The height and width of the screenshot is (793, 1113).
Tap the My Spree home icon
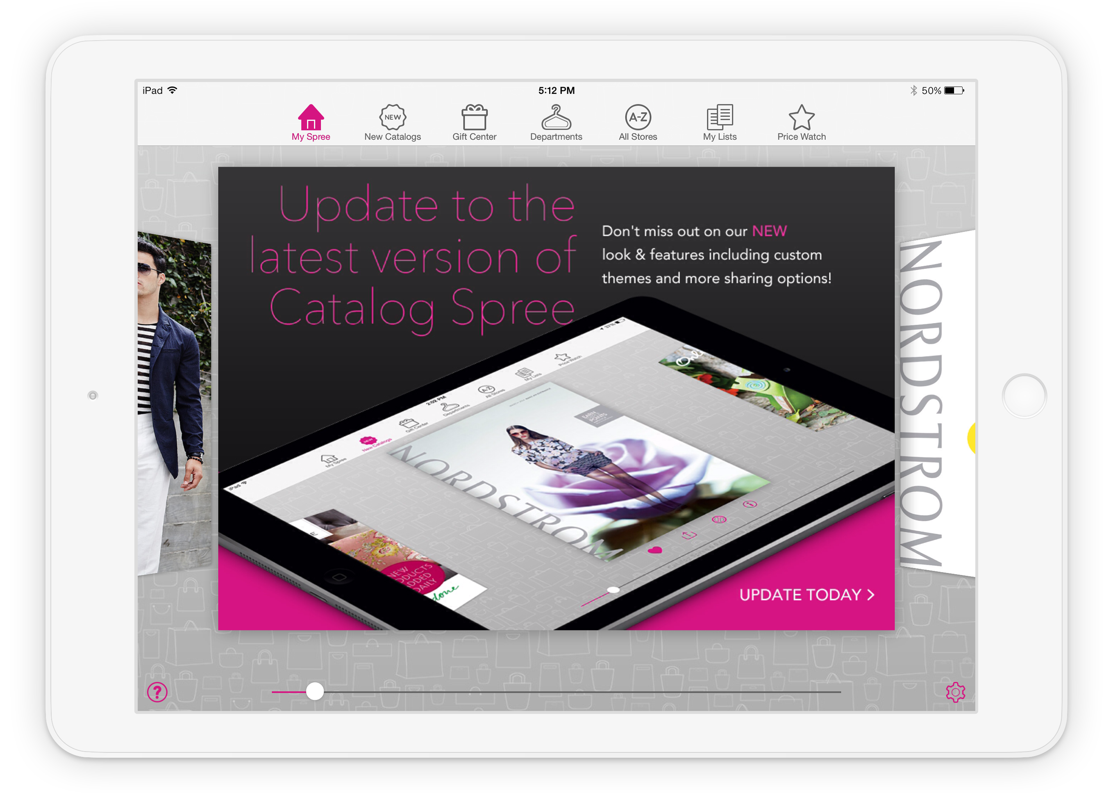[311, 117]
